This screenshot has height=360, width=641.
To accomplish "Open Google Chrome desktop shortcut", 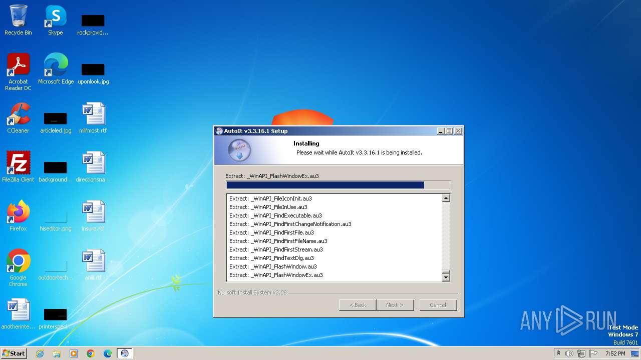I will point(18,267).
